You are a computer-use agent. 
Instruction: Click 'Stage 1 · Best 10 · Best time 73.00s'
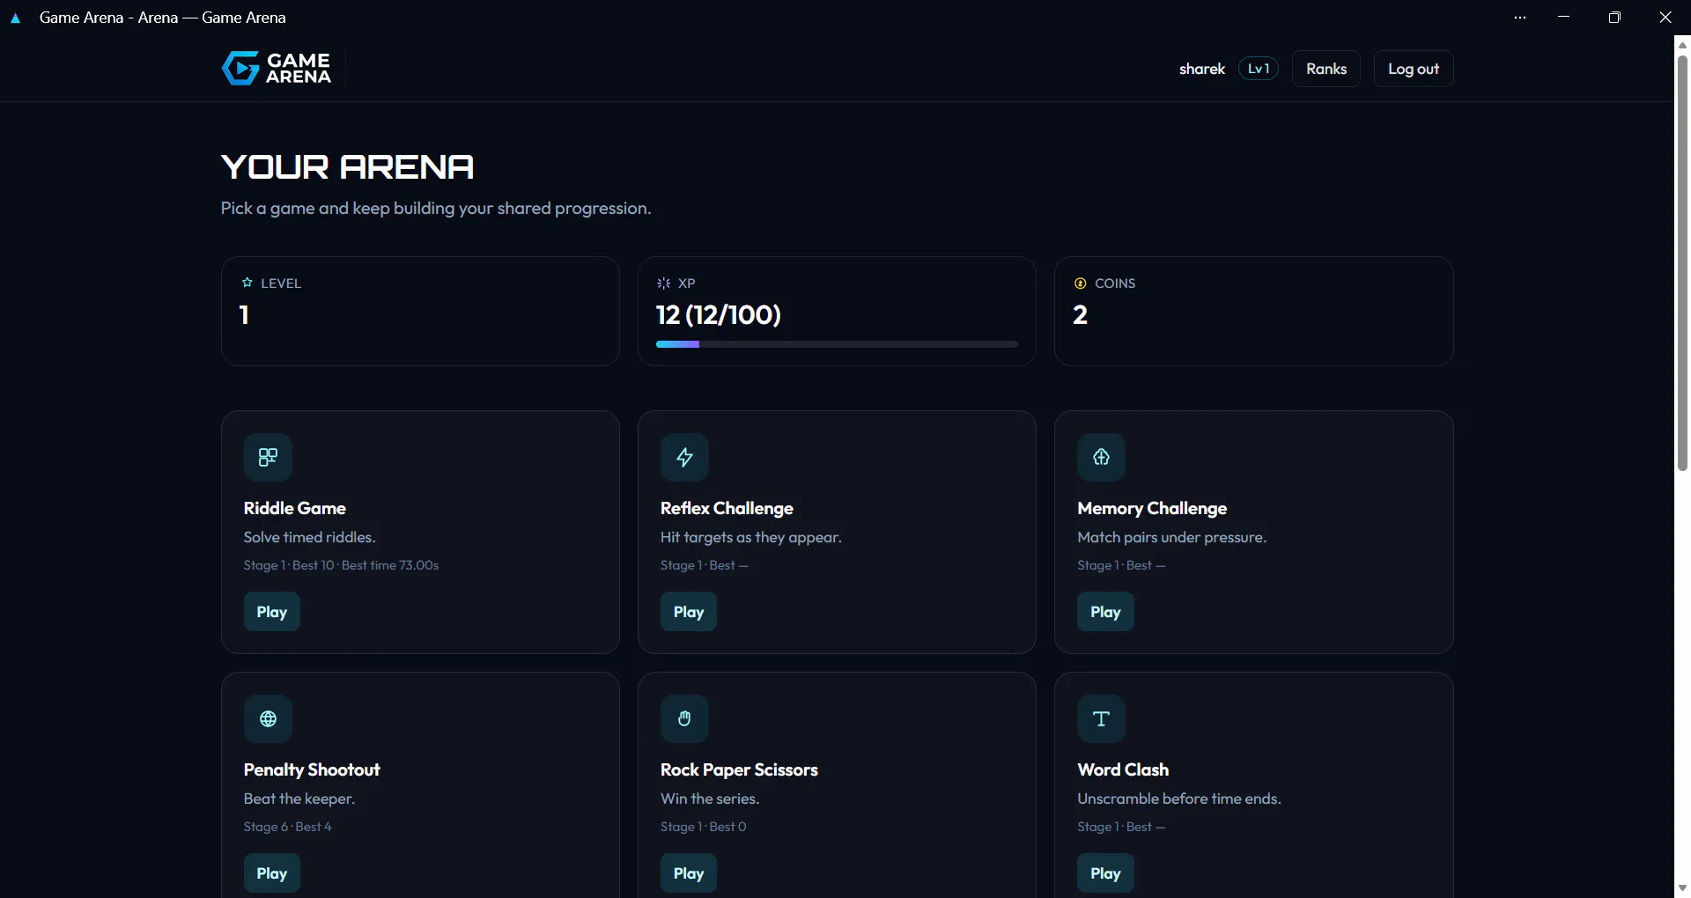(341, 565)
